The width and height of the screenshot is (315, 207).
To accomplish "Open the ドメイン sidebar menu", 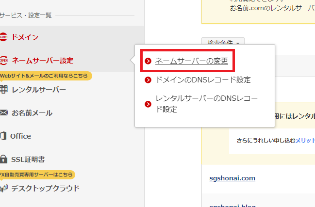I will coord(25,37).
